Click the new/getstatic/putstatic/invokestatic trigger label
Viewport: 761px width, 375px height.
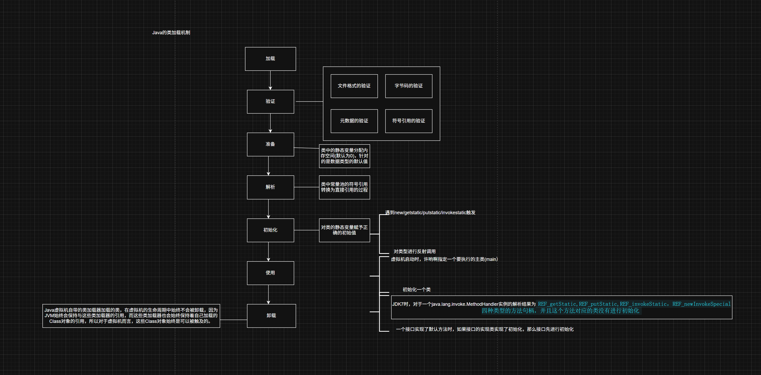pyautogui.click(x=430, y=213)
